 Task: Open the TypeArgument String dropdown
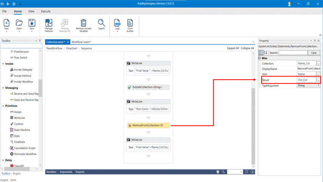click(318, 86)
